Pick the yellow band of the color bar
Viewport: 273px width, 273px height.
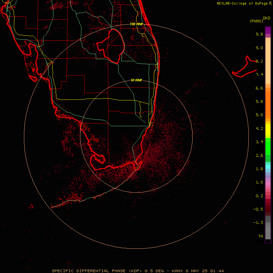pos(268,130)
